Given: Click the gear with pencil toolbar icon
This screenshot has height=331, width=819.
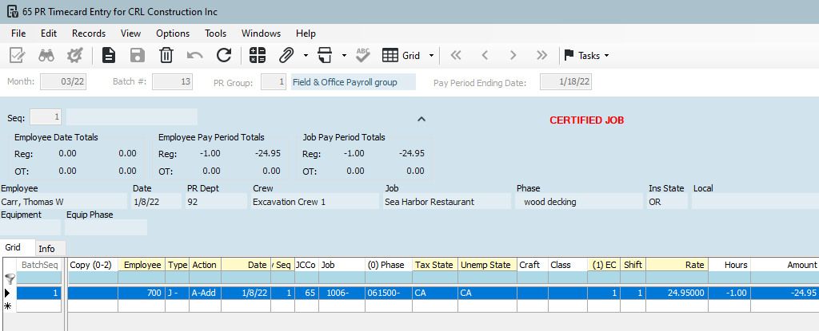Looking at the screenshot, I should [x=76, y=55].
